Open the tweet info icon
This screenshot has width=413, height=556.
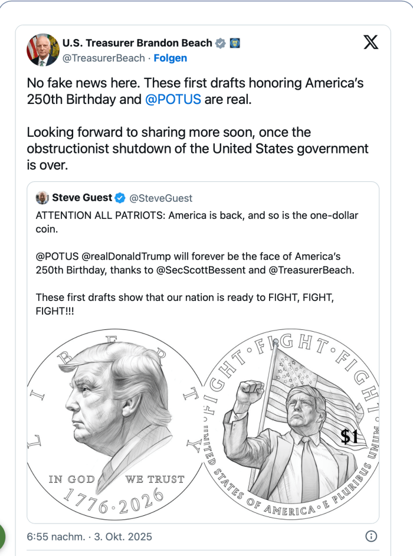371,537
